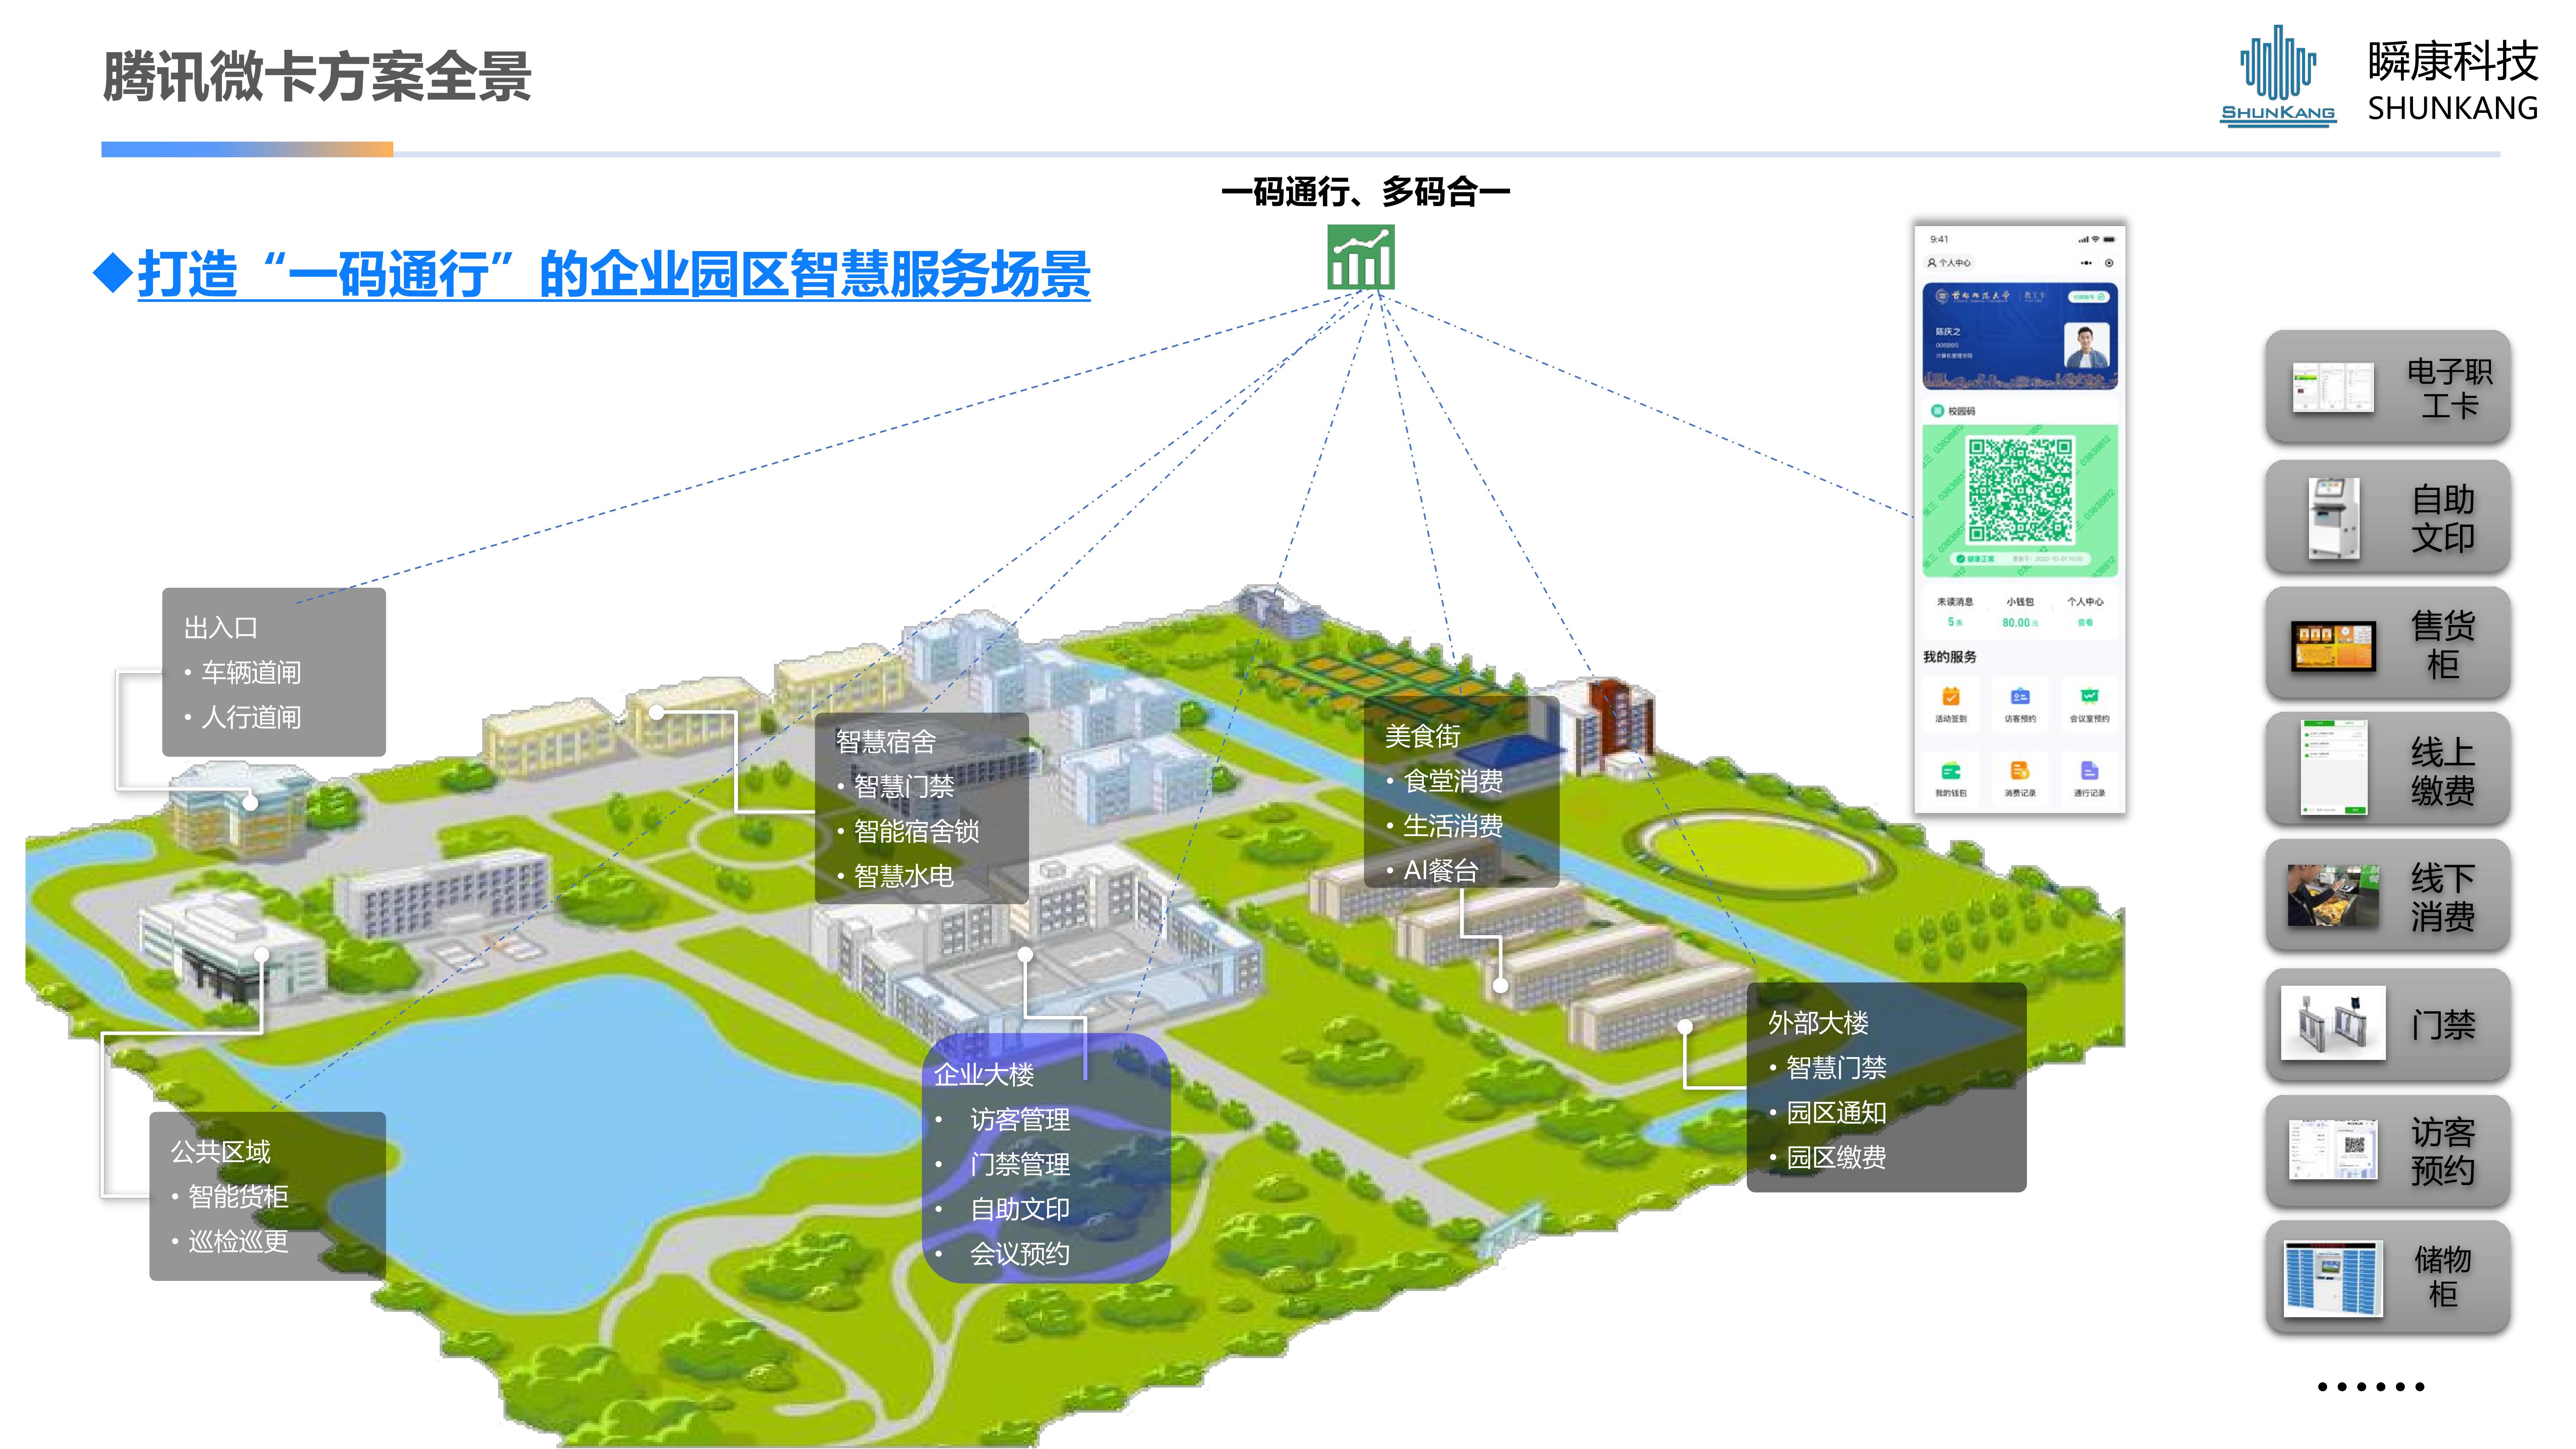Click 企业大楼 callout heading
Image resolution: width=2576 pixels, height=1449 pixels.
click(x=984, y=1074)
